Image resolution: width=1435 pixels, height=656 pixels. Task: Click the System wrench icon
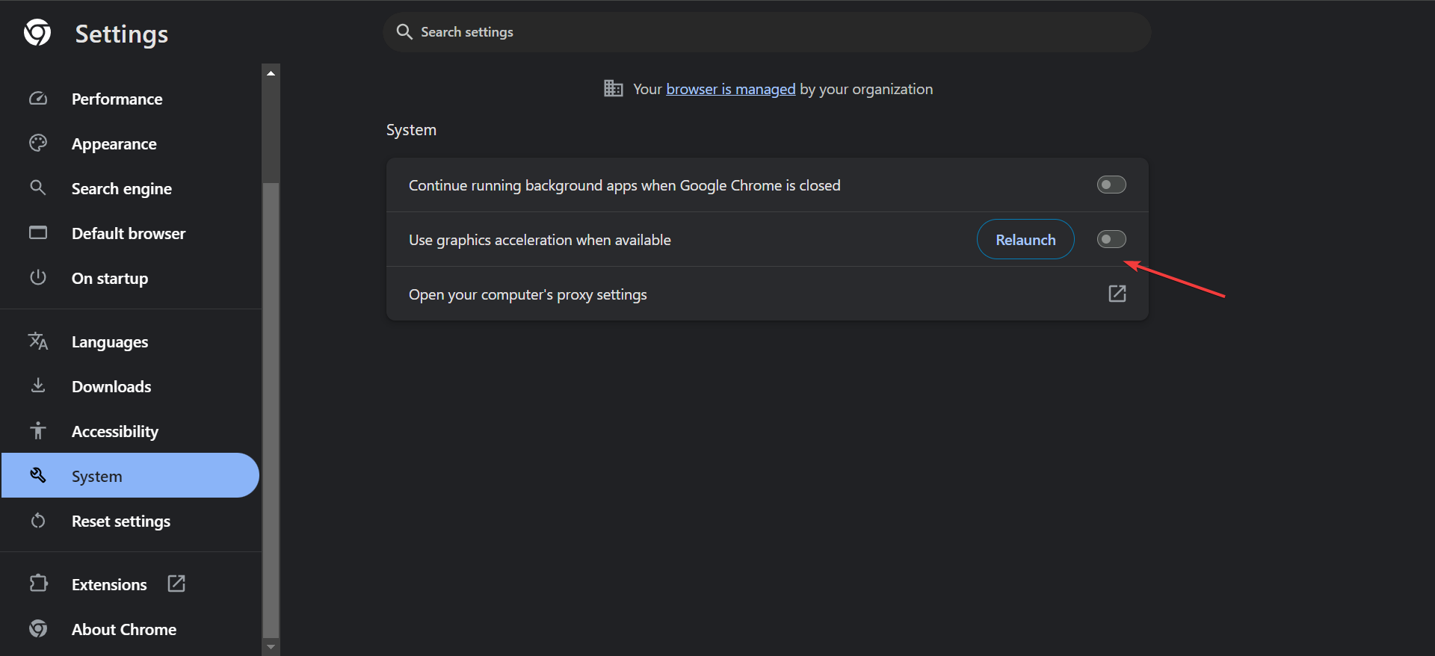[x=38, y=475]
